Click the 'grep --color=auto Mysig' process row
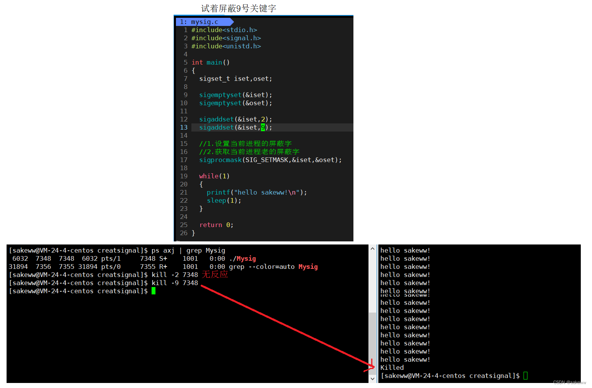 point(163,267)
